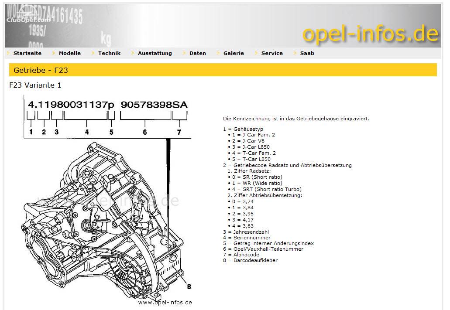Select the line "4 = Seriennummer"
Screen dimensions: 450x310
247,238
